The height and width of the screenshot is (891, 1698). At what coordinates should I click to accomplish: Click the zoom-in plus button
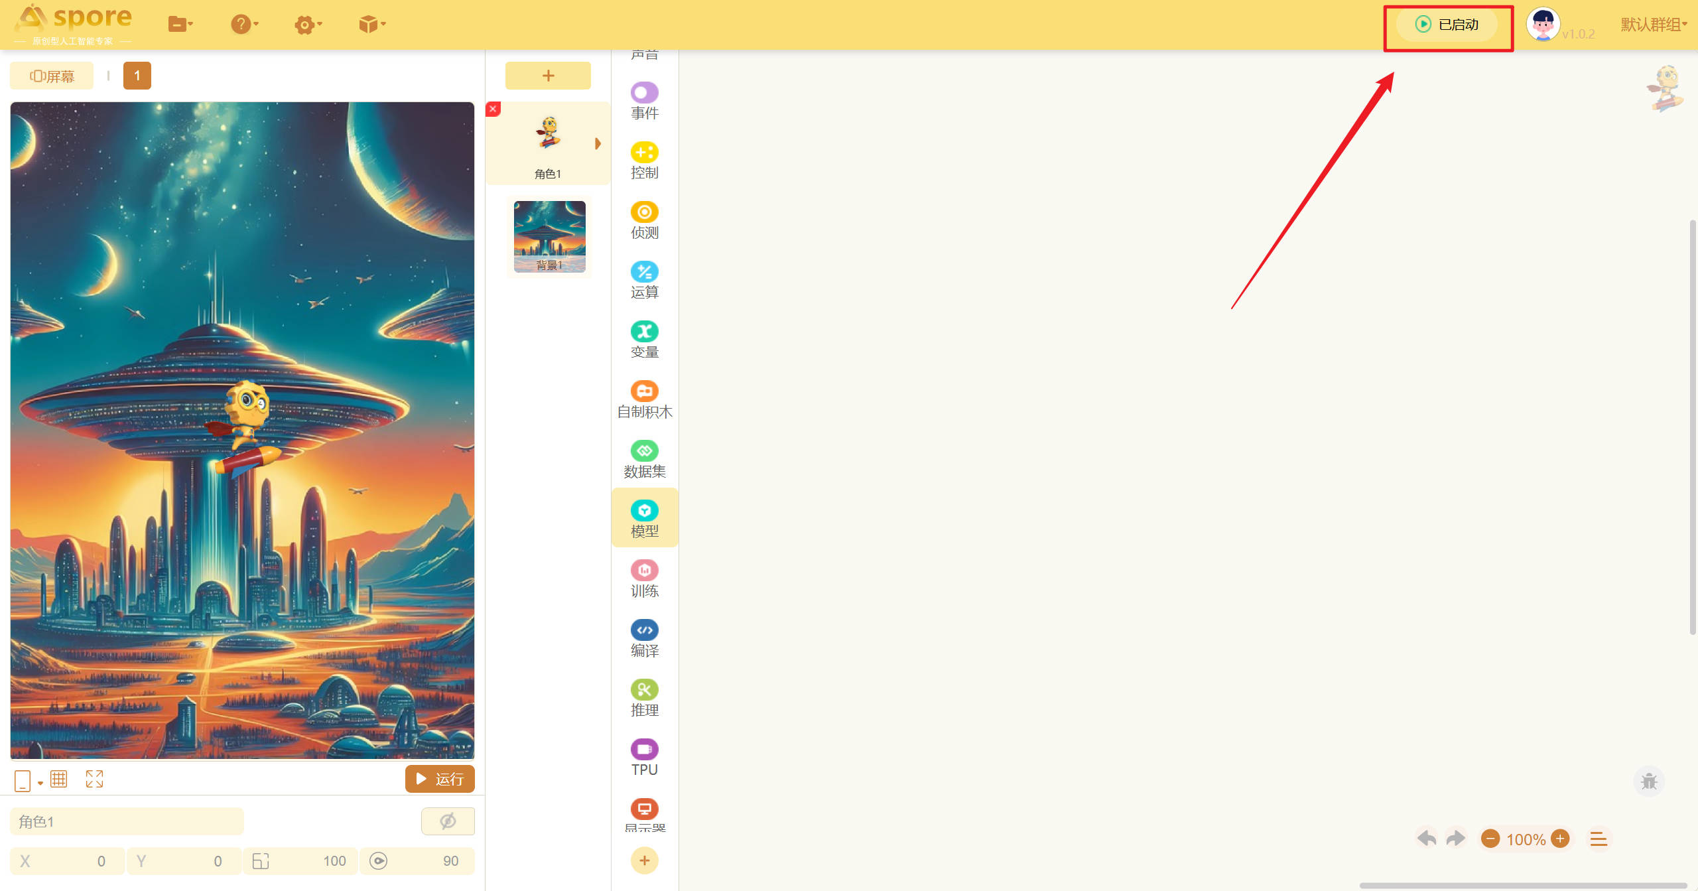pos(1561,839)
